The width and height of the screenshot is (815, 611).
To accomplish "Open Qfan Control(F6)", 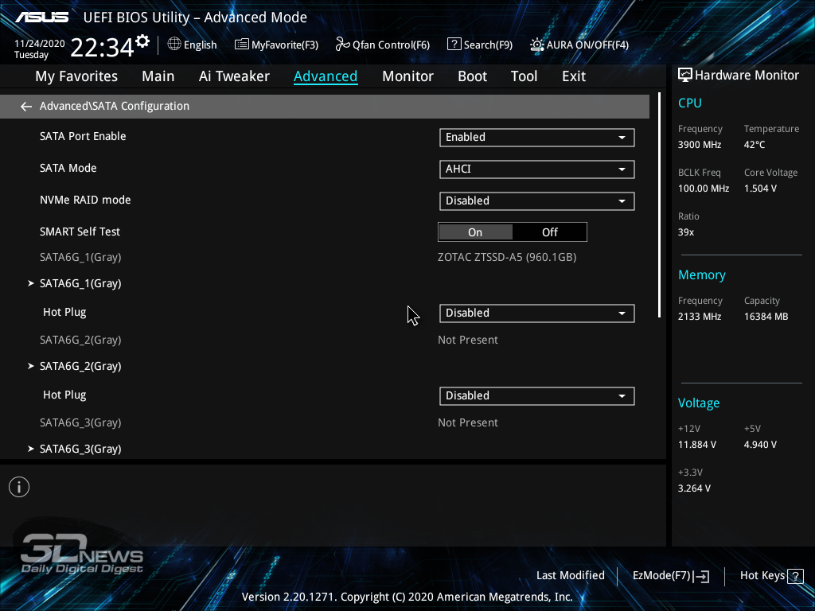I will (x=383, y=45).
